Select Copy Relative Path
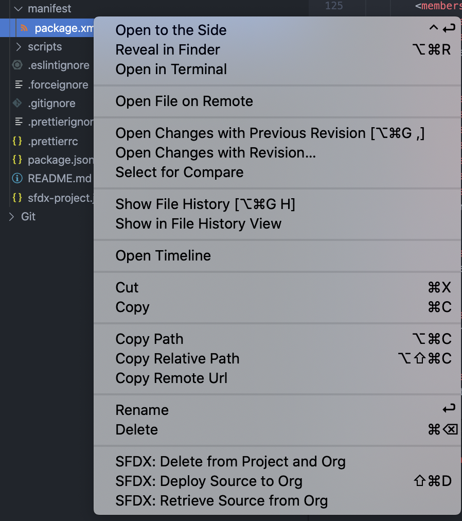The height and width of the screenshot is (521, 462). [177, 359]
